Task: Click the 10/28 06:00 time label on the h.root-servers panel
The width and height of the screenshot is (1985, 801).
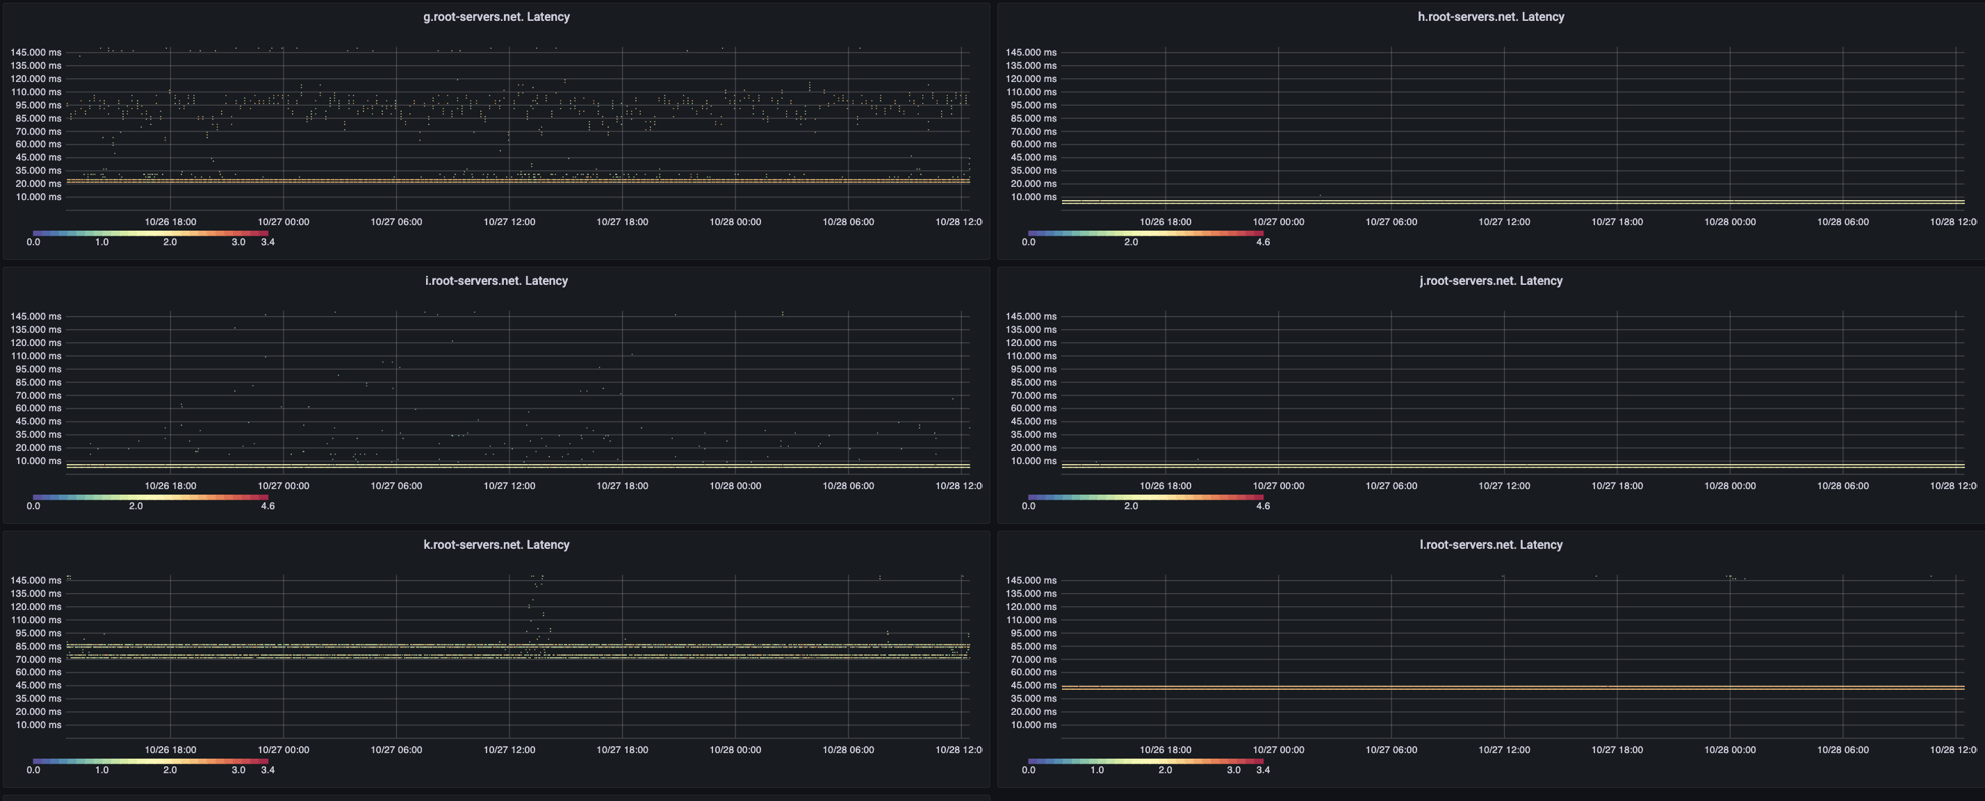Action: [x=1843, y=222]
